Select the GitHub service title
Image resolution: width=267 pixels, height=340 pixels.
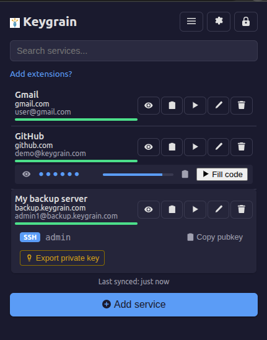pyautogui.click(x=30, y=136)
